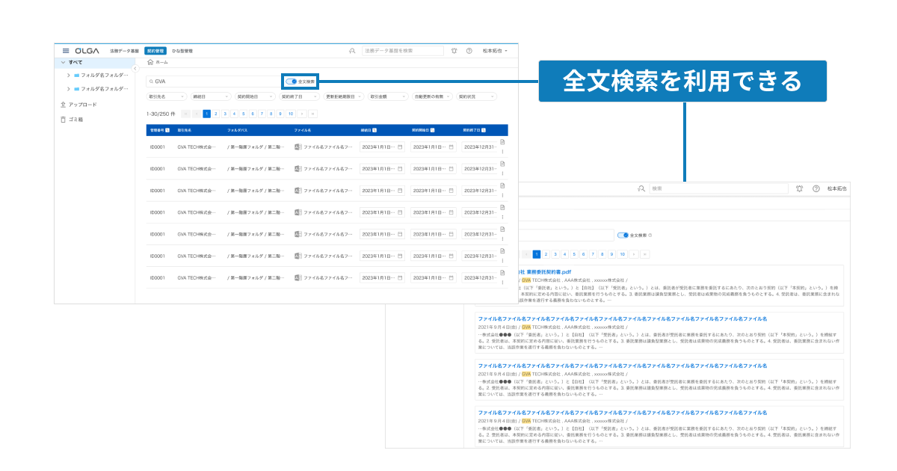Image resolution: width=897 pixels, height=471 pixels.
Task: Collapse the sidebar with the round chevron handle
Action: [x=135, y=68]
